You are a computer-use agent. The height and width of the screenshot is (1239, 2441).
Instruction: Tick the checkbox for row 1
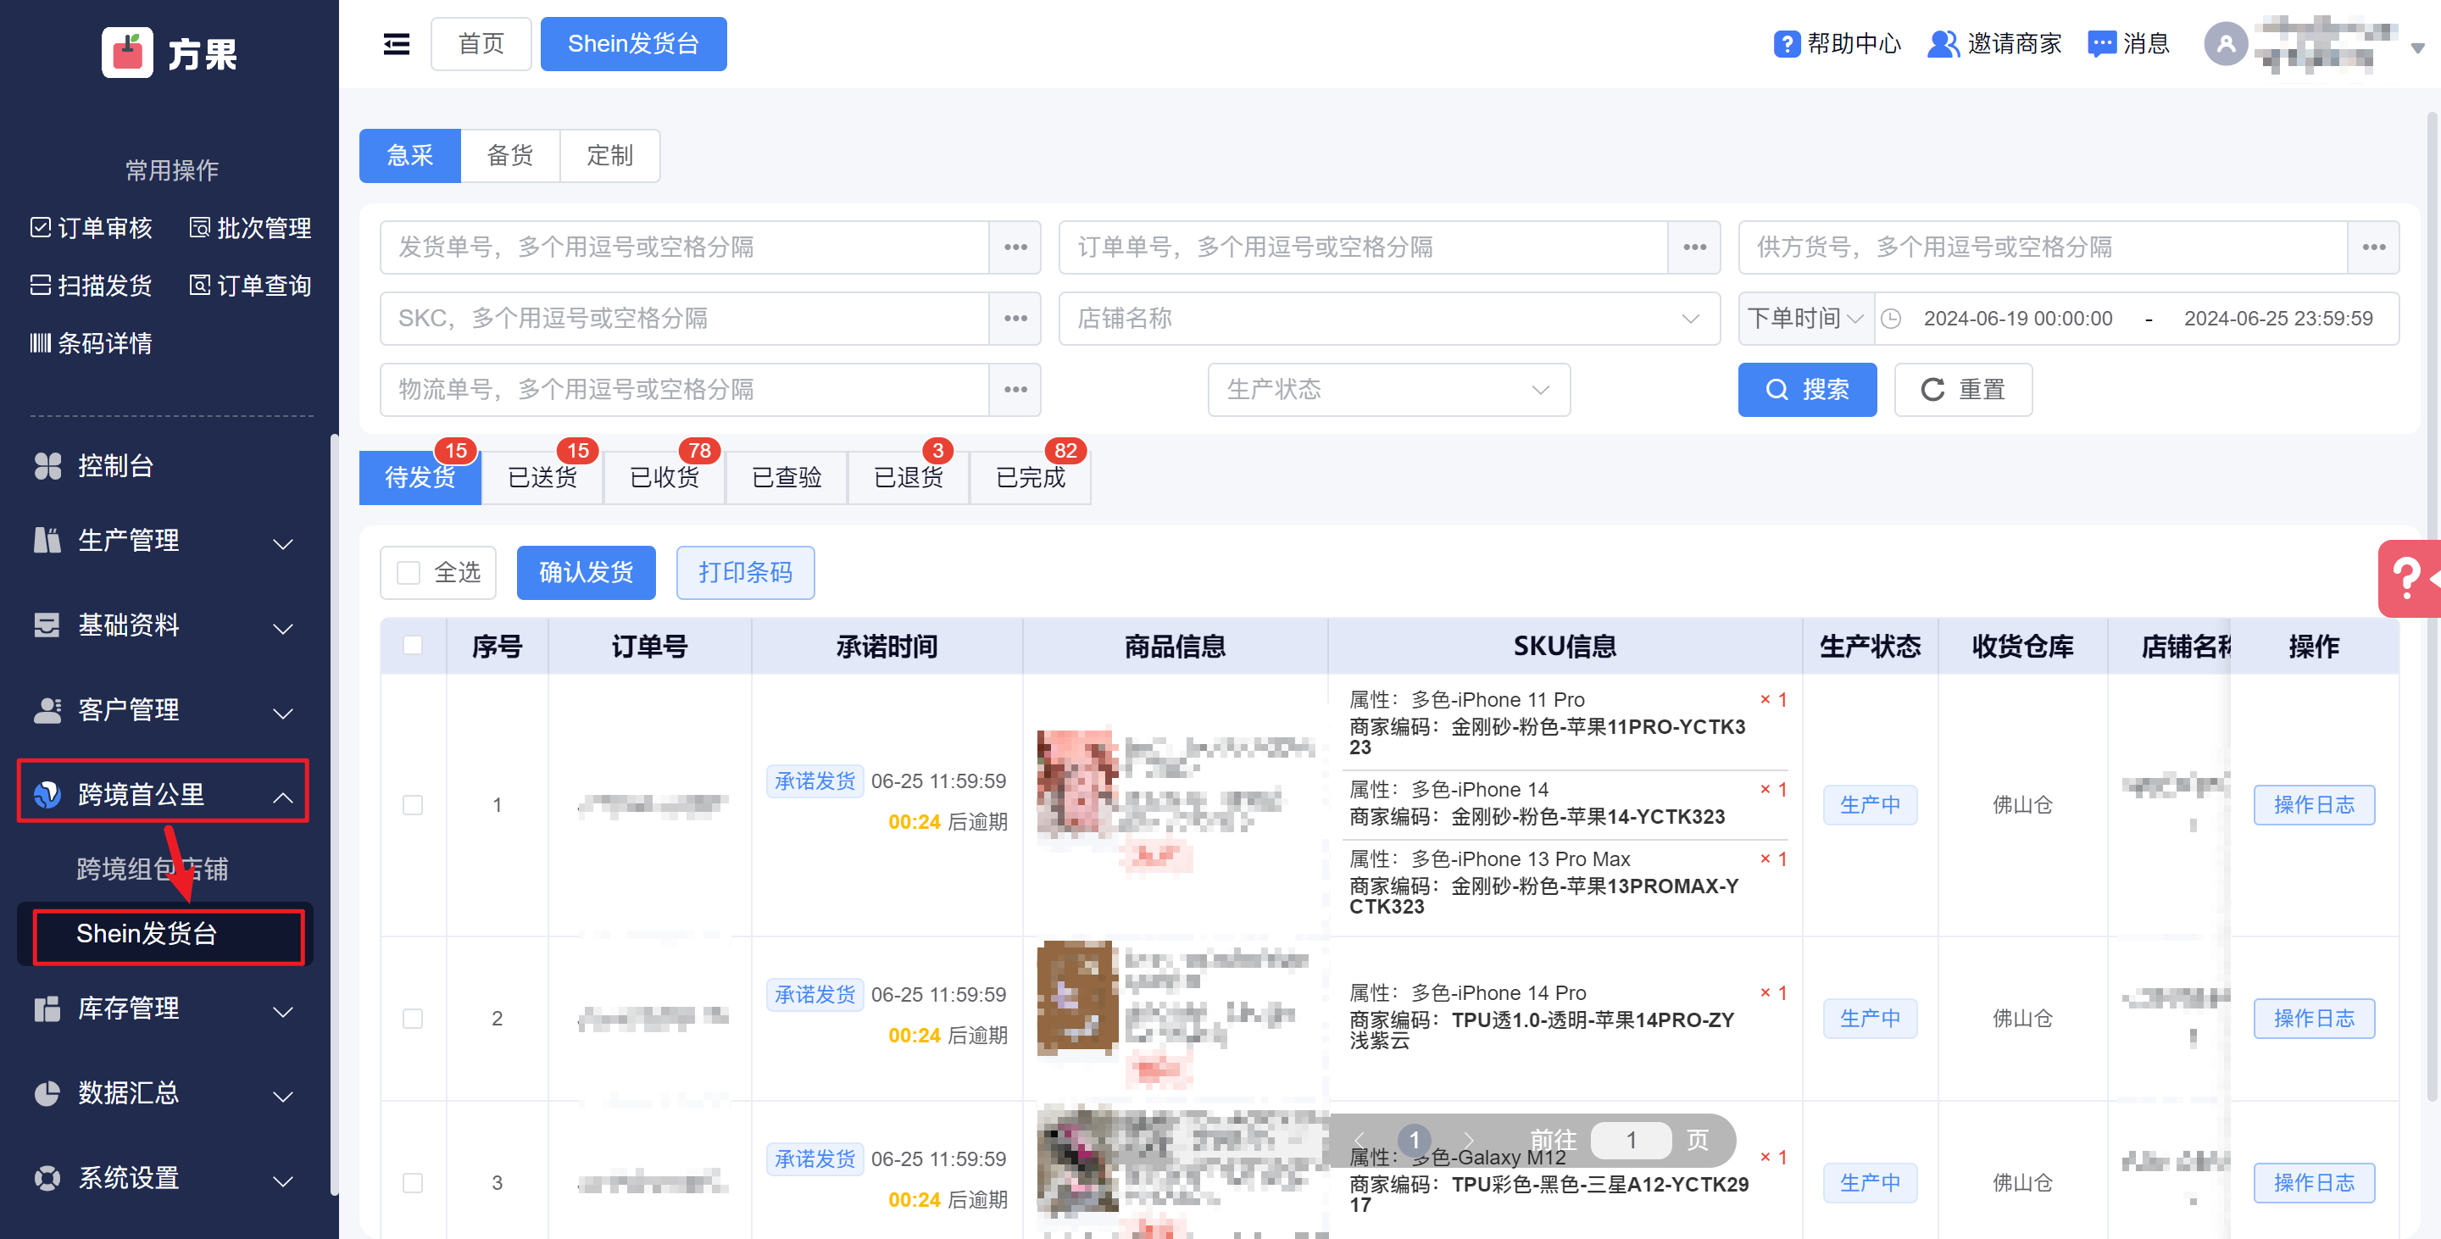[412, 804]
